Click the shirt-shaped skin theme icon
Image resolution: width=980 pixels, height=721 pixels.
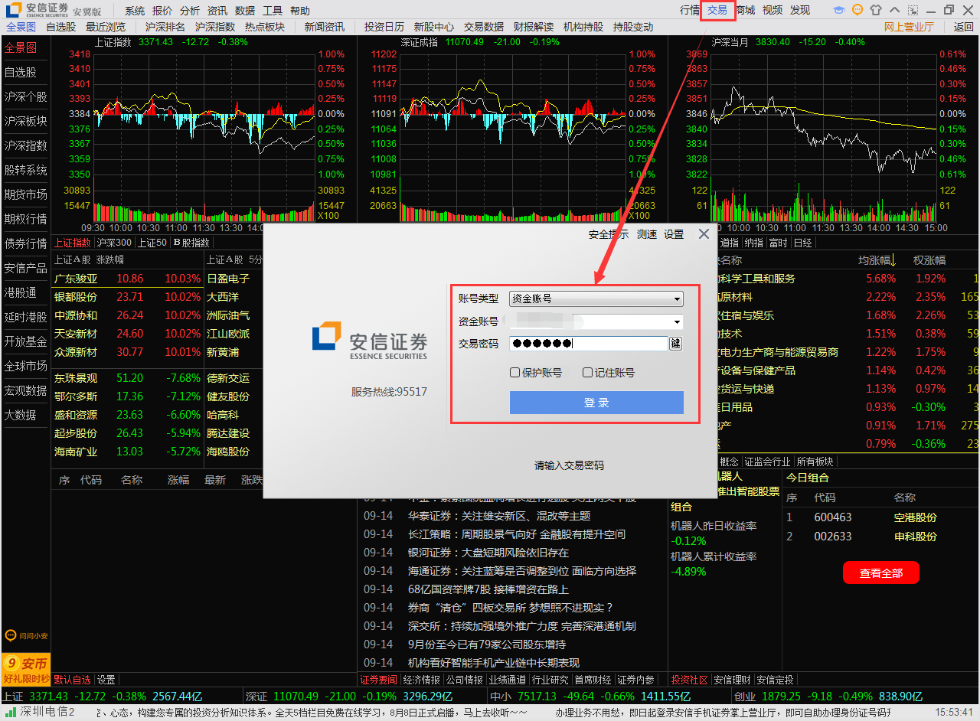876,10
